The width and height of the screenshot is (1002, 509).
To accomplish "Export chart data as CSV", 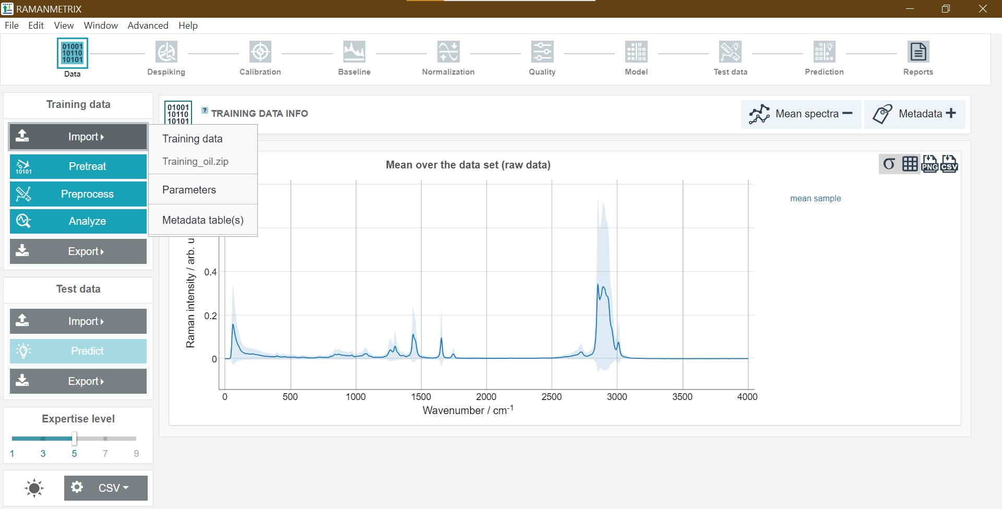I will pyautogui.click(x=949, y=164).
